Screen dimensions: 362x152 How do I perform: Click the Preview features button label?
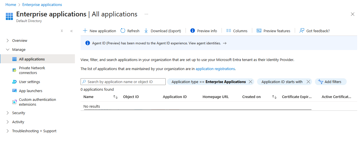[x=277, y=31]
